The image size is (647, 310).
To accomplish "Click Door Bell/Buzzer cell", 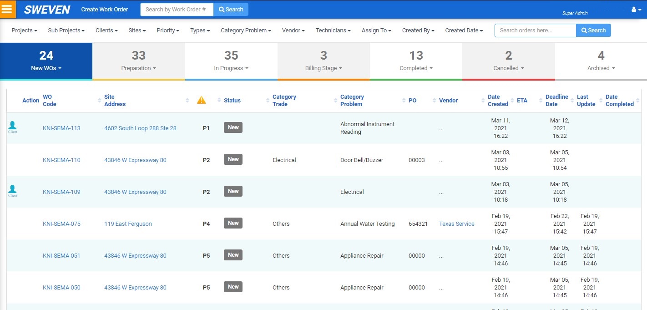I will tap(362, 160).
